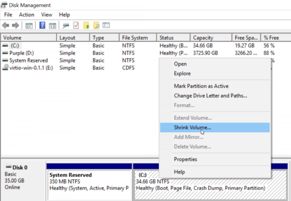The width and height of the screenshot is (291, 201).
Task: Click the drive icon beside (C:) row
Action: (5, 46)
